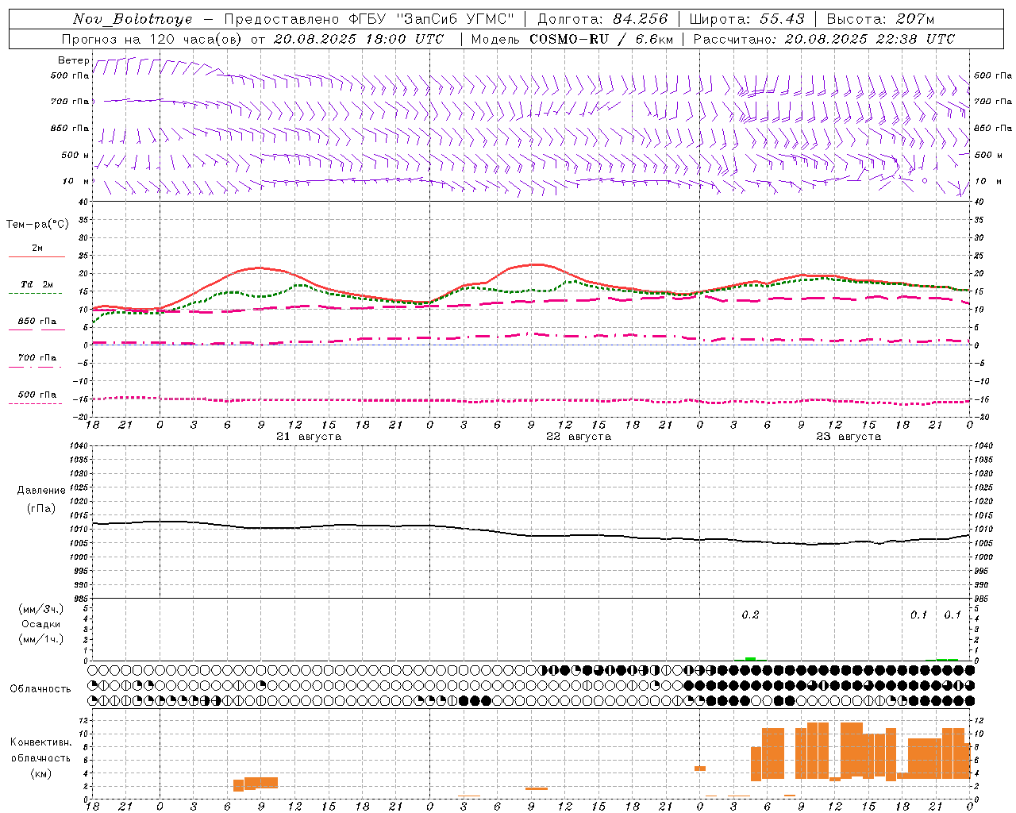The image size is (1016, 813).
Task: Click the (мм/3ч.) unit label
Action: 40,609
